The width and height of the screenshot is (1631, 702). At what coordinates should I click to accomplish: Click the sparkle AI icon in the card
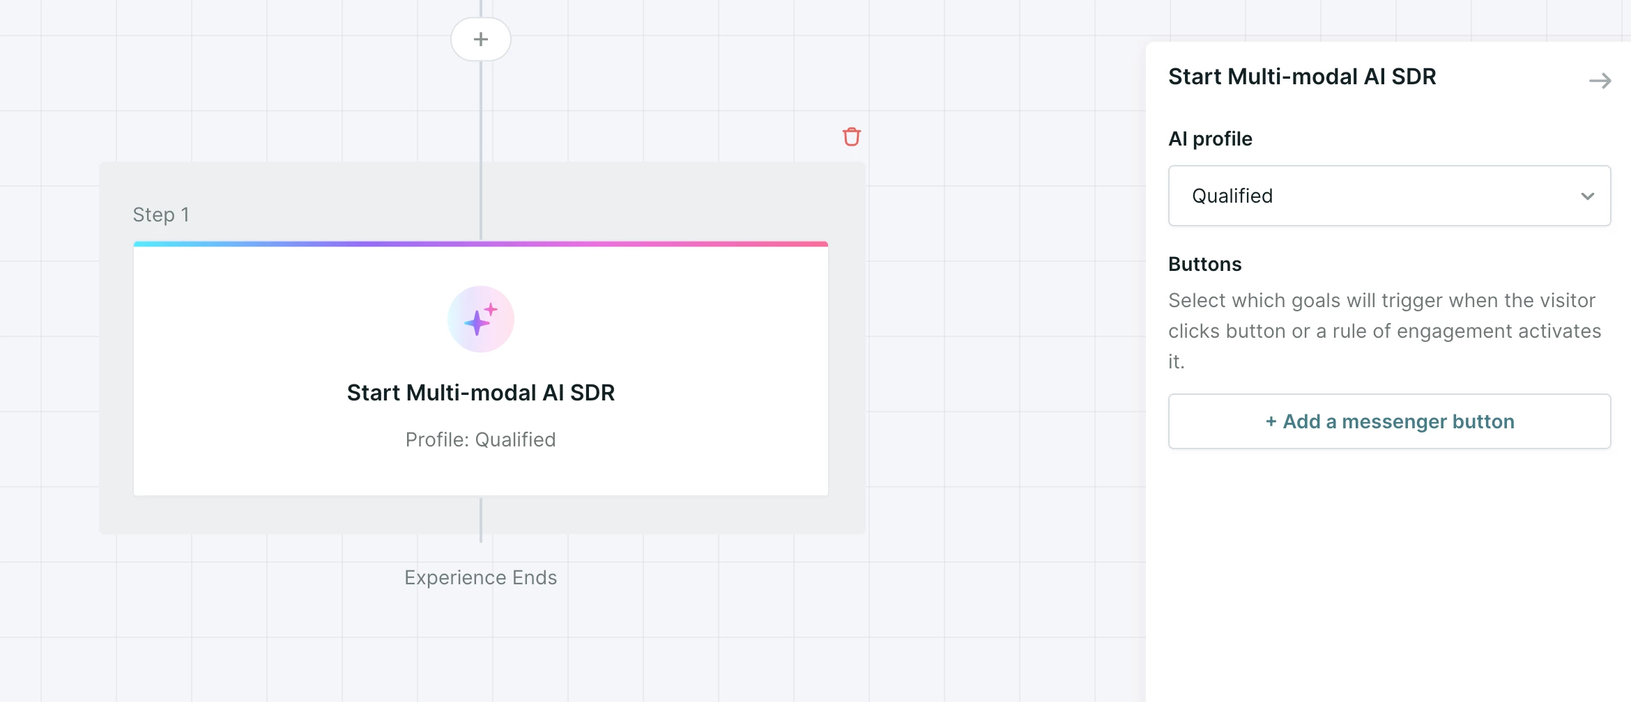point(481,319)
